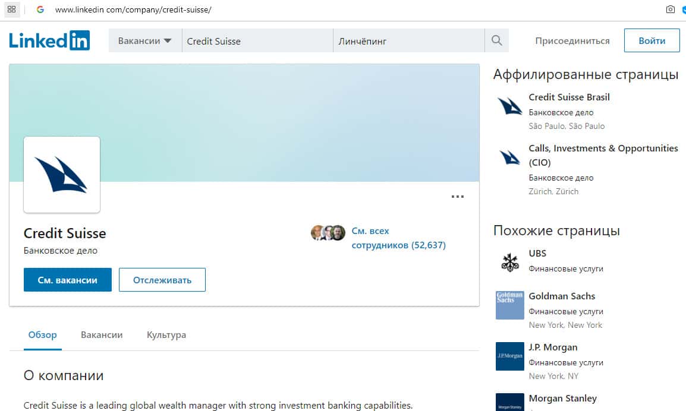Click the Линчёпинг location field

pos(409,40)
